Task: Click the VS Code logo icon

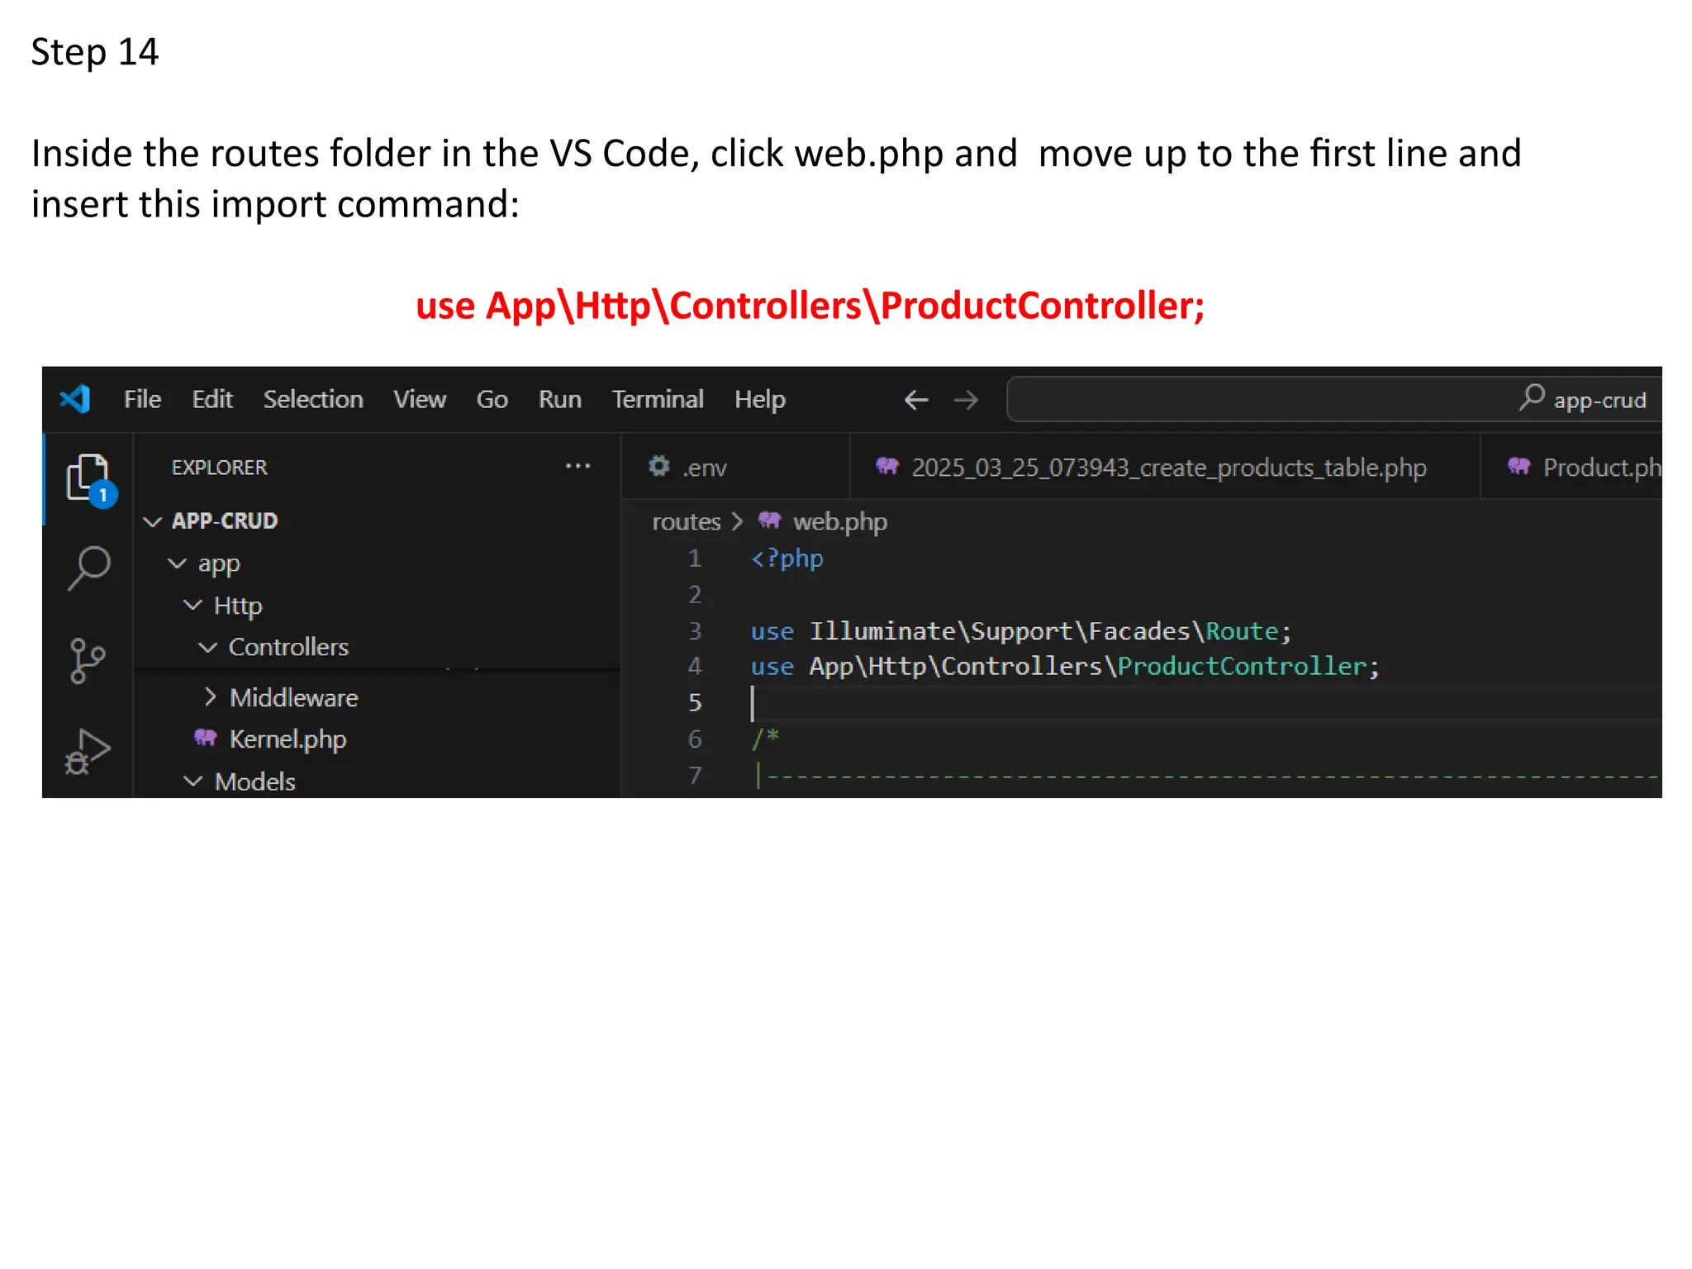Action: (74, 400)
